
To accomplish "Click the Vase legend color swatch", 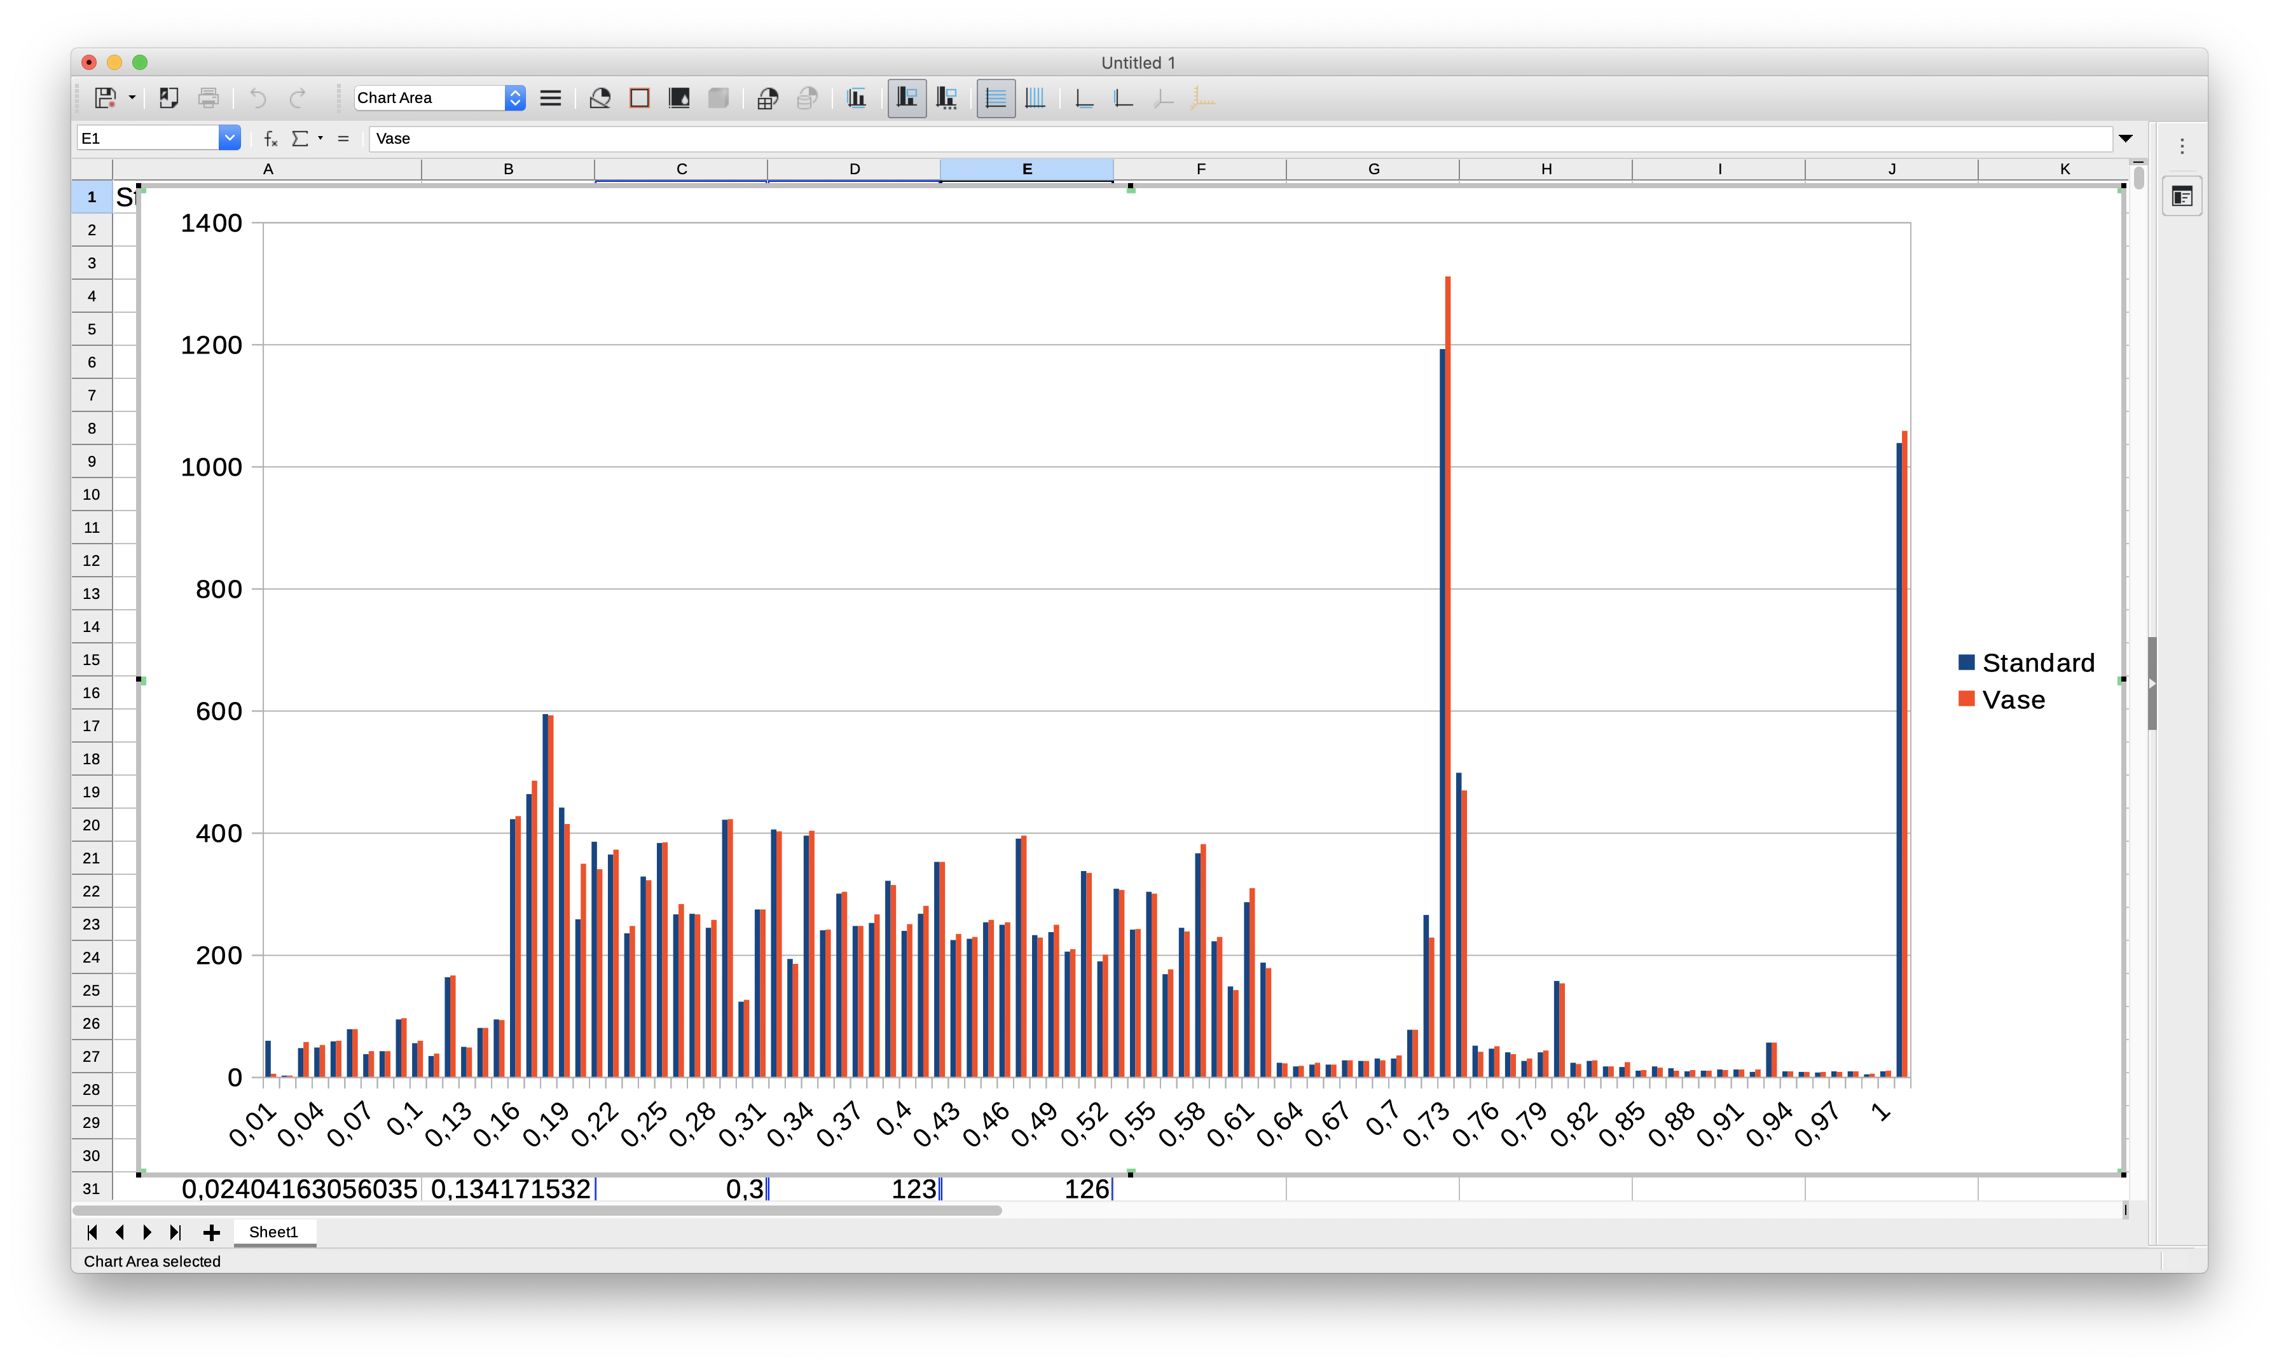I will tap(1966, 699).
